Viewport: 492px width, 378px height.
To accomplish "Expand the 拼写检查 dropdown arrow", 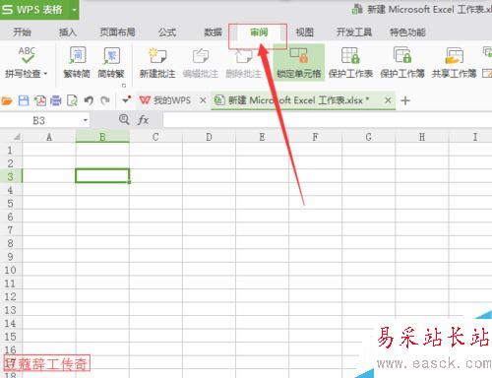I will tap(45, 74).
